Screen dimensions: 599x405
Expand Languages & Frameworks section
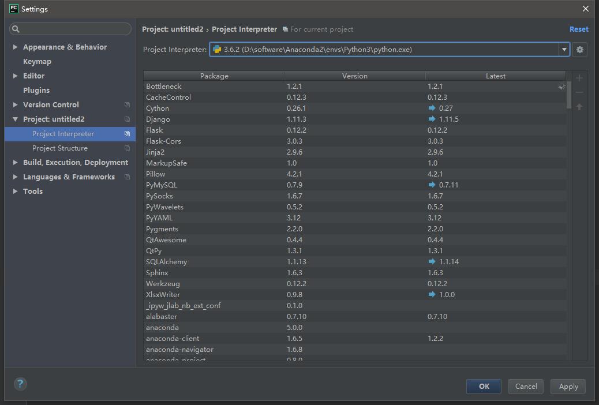(15, 177)
